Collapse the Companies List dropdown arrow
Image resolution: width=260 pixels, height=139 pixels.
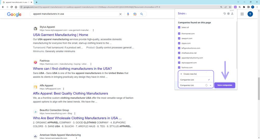pos(210,85)
